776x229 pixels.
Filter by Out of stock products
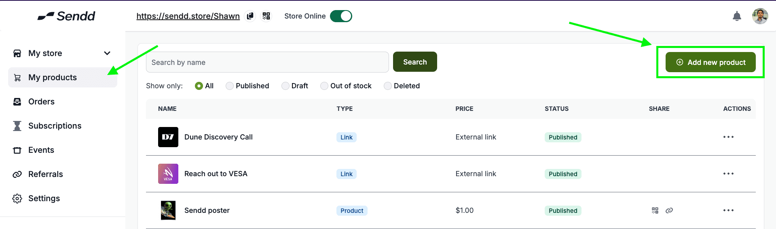point(324,86)
